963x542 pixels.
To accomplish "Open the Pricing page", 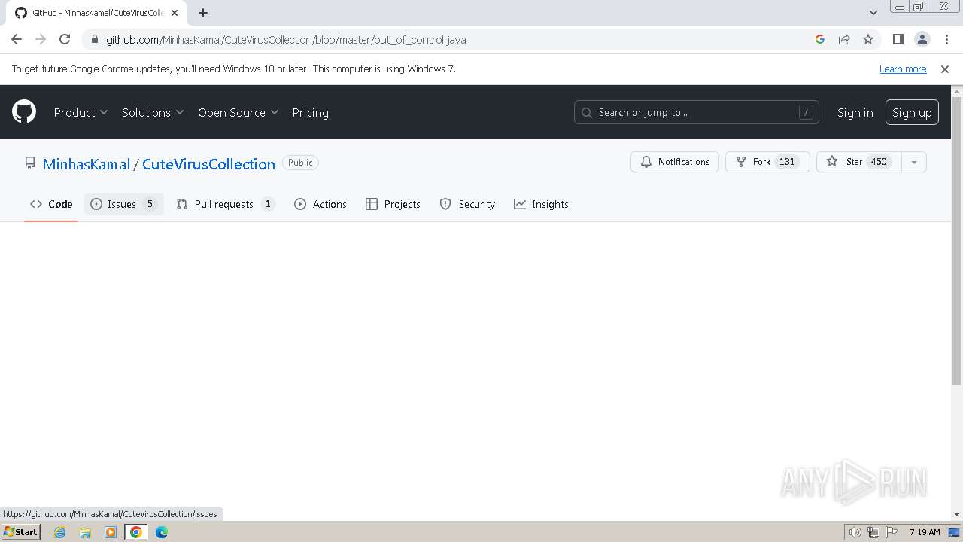I will [x=310, y=112].
